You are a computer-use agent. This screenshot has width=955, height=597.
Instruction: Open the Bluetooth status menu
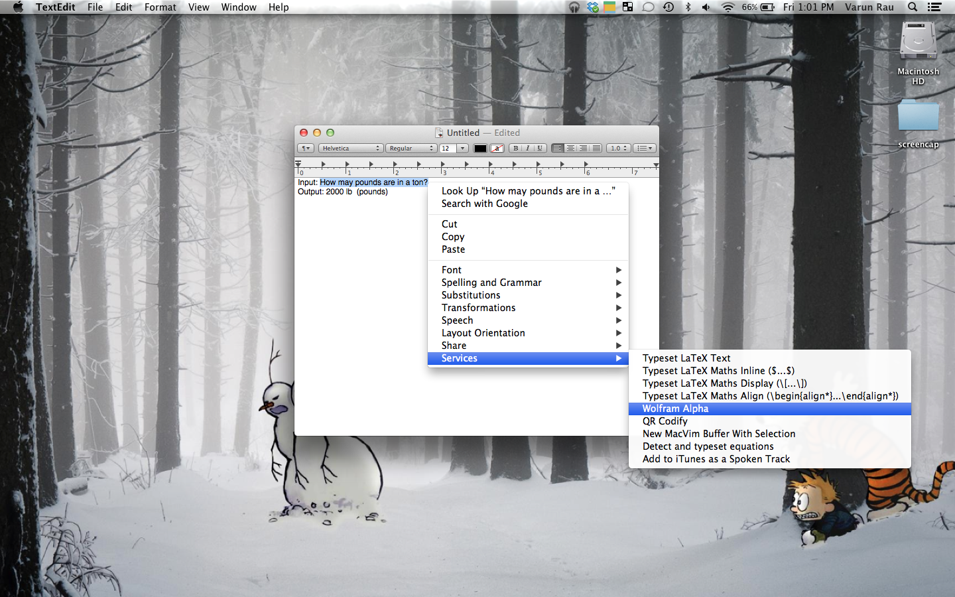coord(688,7)
